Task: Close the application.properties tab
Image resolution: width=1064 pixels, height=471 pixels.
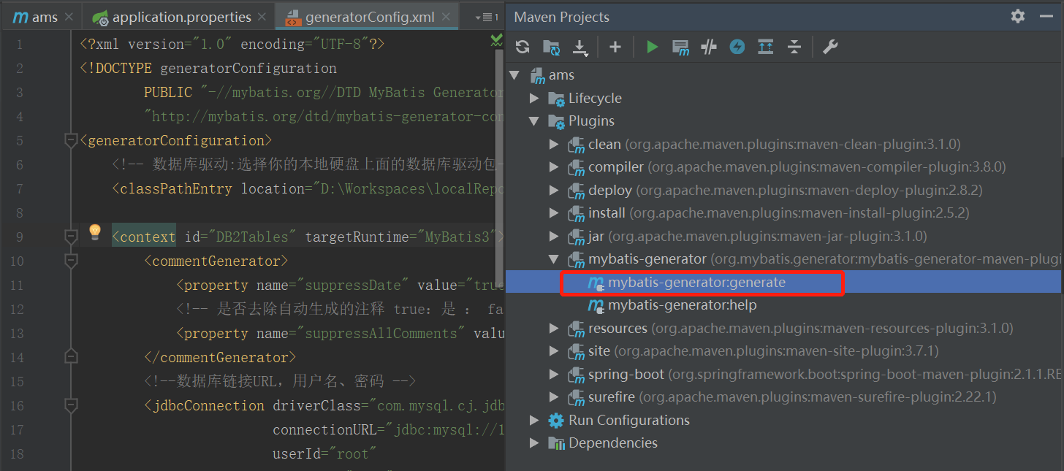Action: coord(263,17)
